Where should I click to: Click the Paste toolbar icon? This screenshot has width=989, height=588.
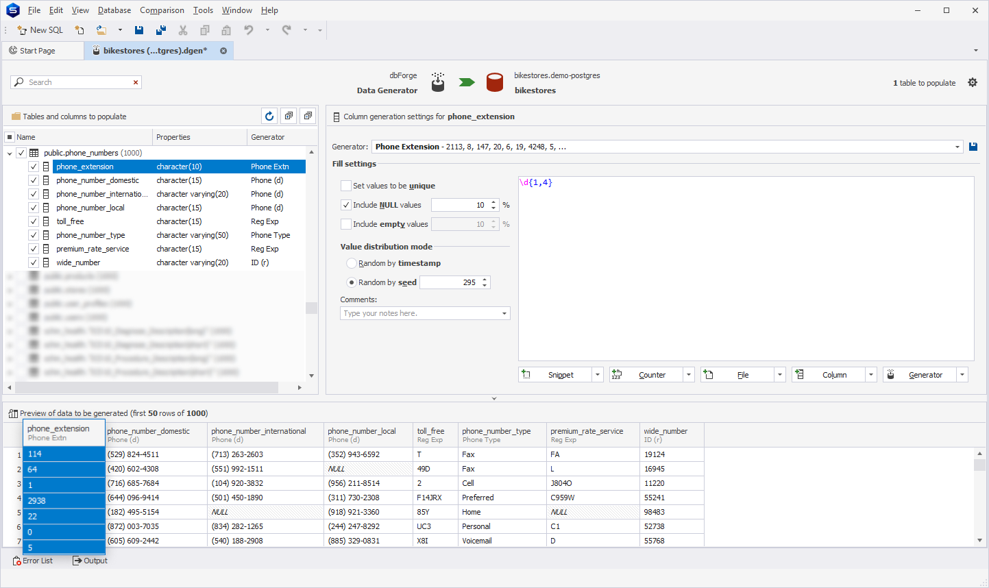226,30
